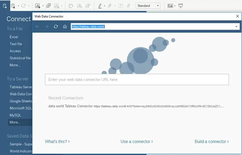242x155 pixels.
Task: Click More... under To a File
Action: [15, 65]
